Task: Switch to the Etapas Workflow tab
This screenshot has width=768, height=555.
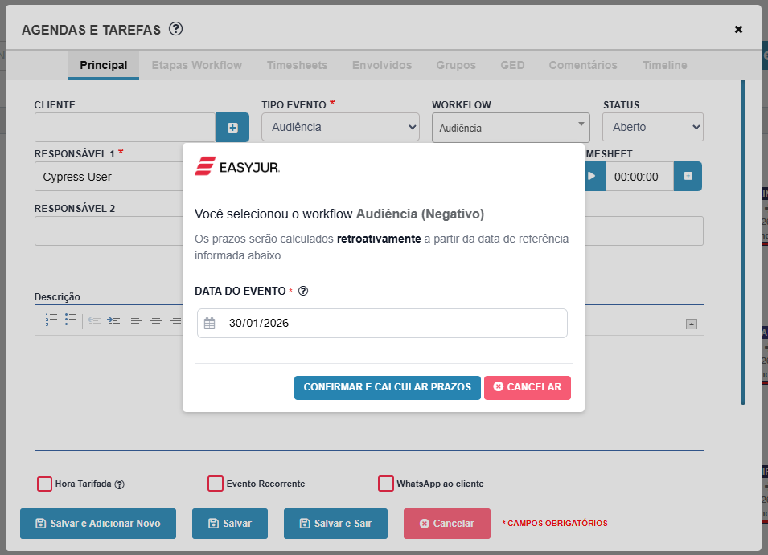Action: [x=196, y=65]
